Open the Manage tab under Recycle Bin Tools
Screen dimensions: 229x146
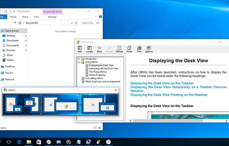tap(52, 17)
